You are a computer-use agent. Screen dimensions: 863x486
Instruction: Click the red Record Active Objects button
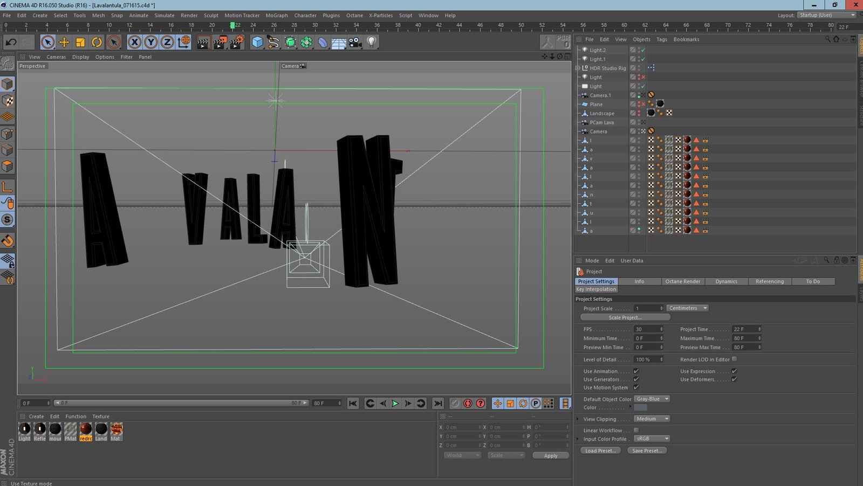tap(468, 403)
